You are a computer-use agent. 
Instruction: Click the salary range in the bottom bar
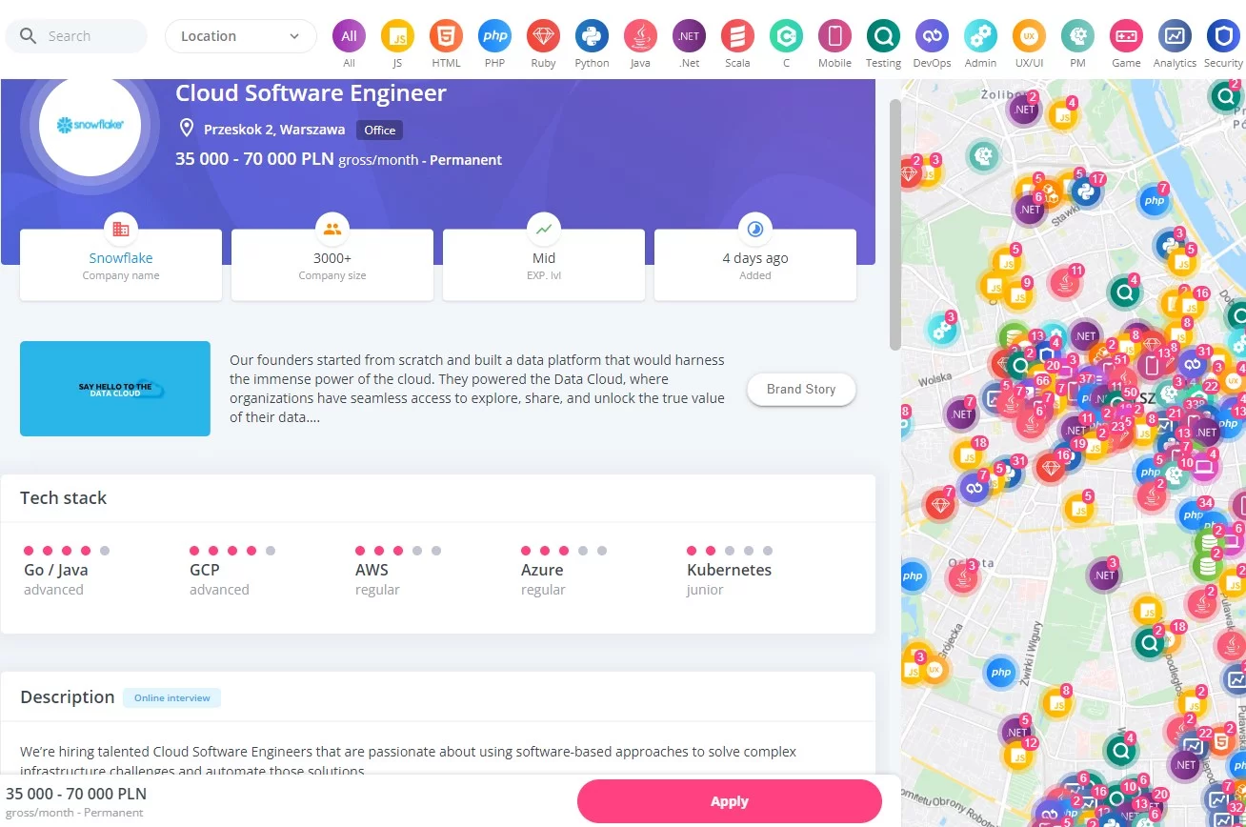76,794
